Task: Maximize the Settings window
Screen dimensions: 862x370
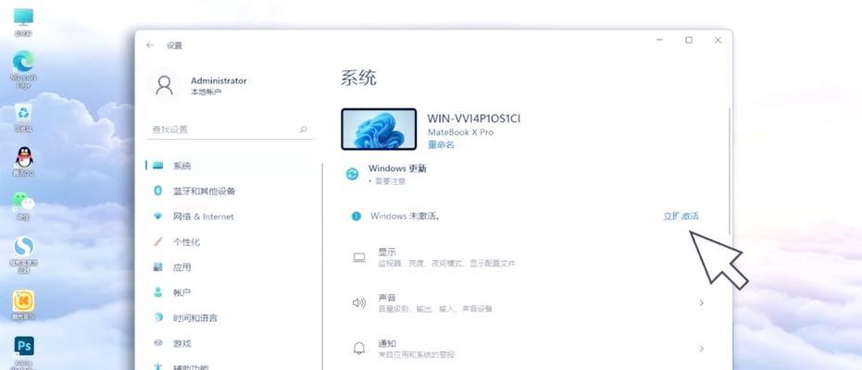Action: tap(688, 40)
